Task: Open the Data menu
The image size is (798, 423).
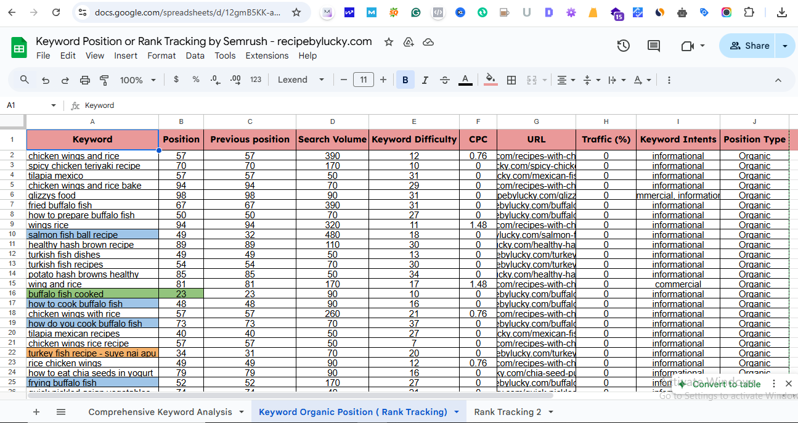Action: coord(195,55)
